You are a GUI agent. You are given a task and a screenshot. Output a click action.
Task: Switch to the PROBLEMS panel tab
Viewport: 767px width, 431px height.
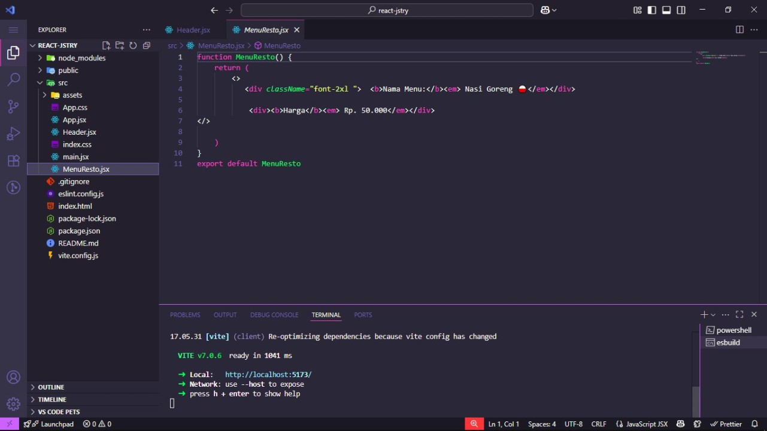[185, 315]
